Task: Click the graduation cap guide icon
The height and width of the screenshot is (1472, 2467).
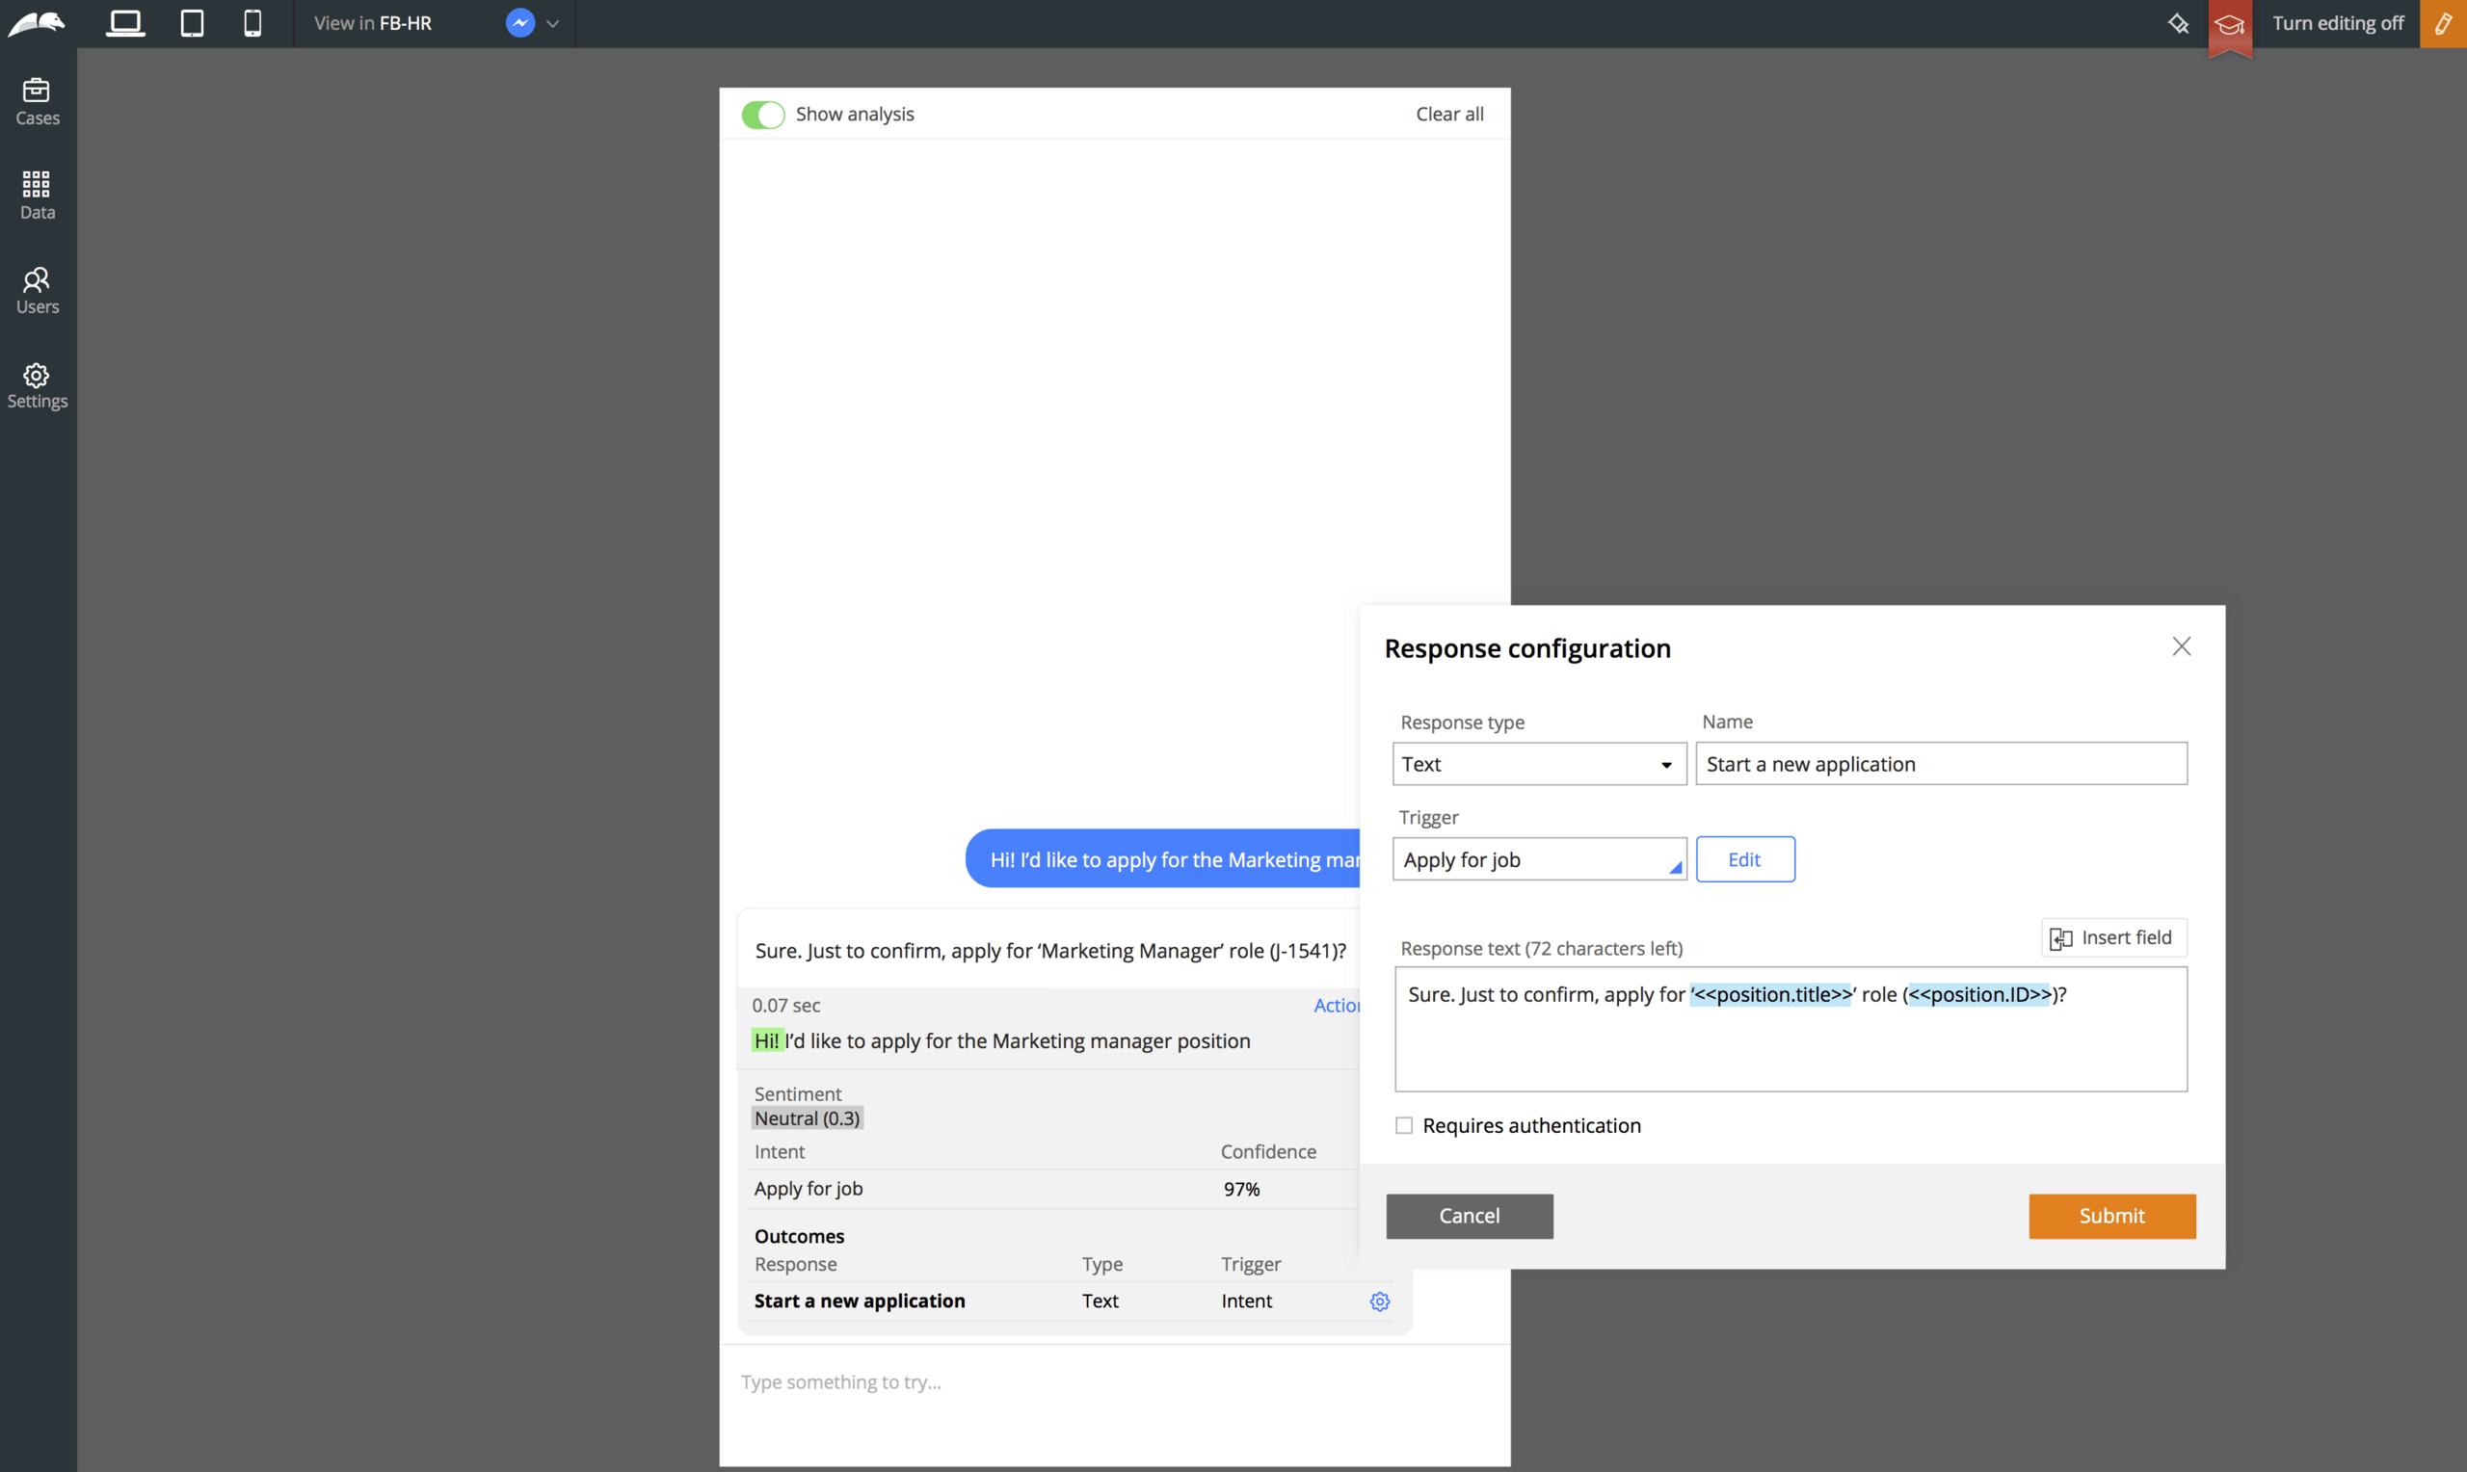Action: click(2229, 25)
